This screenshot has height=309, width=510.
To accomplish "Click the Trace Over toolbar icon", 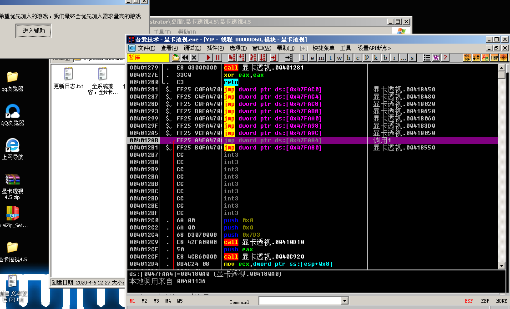I will coord(262,58).
